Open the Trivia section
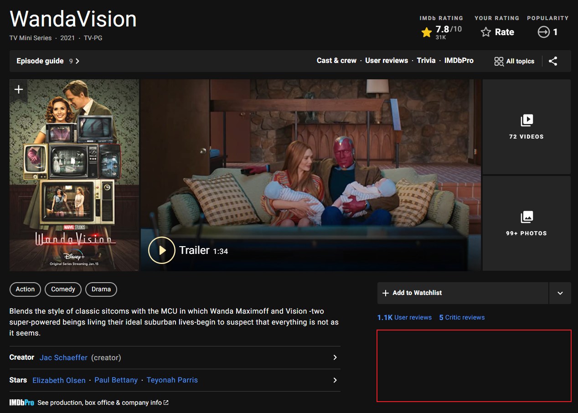The height and width of the screenshot is (413, 578). [x=426, y=61]
